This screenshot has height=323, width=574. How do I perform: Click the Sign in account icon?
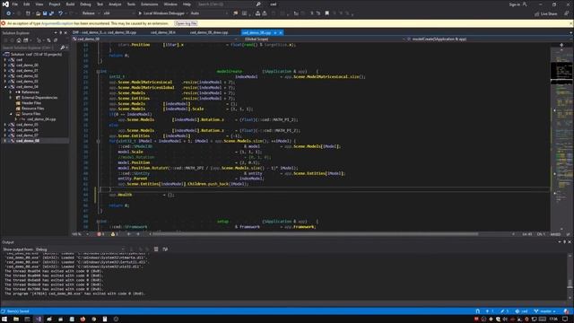[x=525, y=4]
